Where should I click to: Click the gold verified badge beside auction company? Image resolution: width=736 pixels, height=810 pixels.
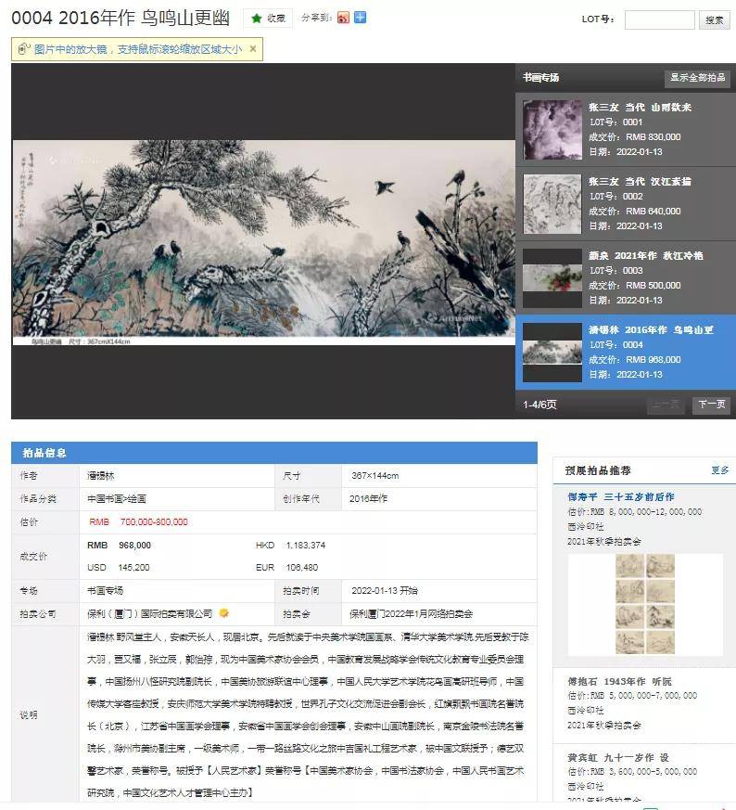[x=224, y=613]
